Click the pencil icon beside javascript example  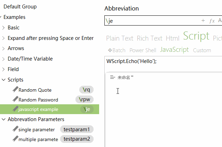click(15, 109)
